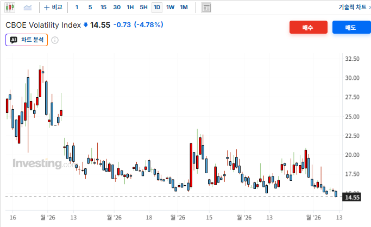This screenshot has height=227, width=371.
Task: Click the 25.00 price axis label
Action: pyautogui.click(x=352, y=116)
